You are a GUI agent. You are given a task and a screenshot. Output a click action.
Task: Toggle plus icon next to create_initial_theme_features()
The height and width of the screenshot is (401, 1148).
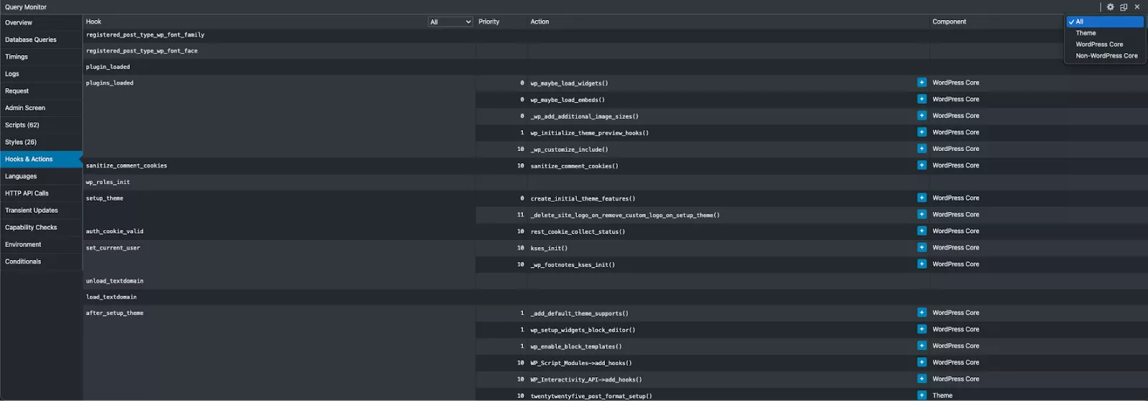(922, 198)
